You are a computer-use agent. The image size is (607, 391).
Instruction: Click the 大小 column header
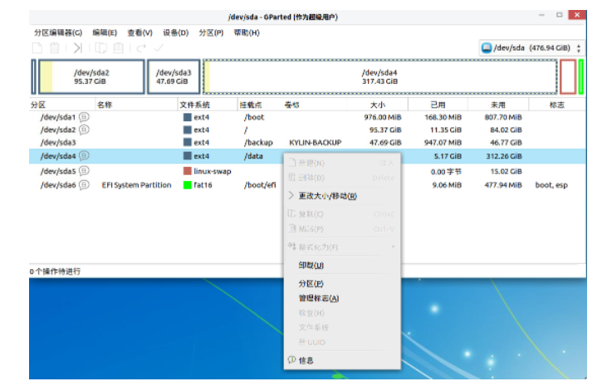click(378, 105)
